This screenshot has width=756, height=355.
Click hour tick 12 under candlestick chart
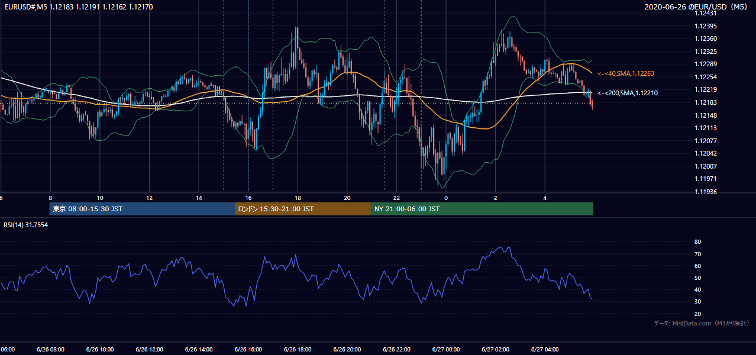coord(150,198)
